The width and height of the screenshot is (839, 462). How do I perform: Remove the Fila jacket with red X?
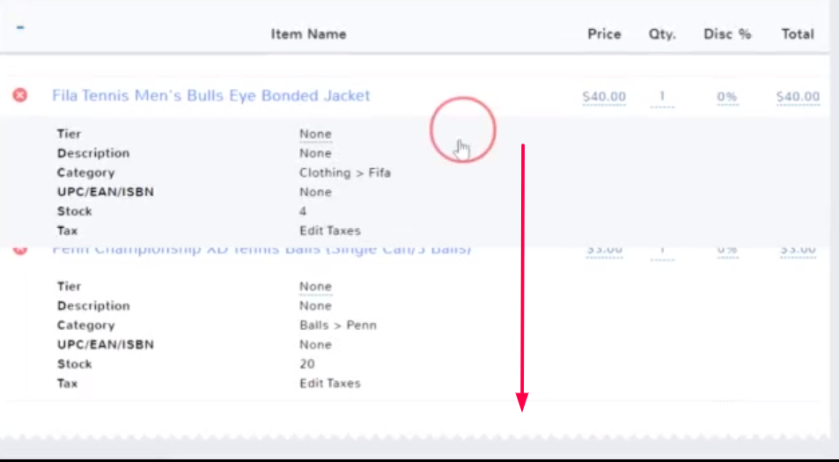(x=19, y=95)
